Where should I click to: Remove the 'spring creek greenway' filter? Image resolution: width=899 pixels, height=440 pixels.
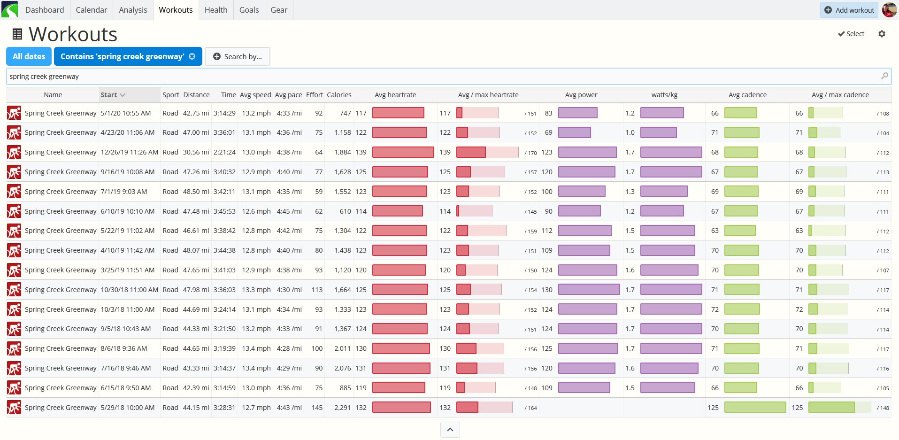coord(192,56)
